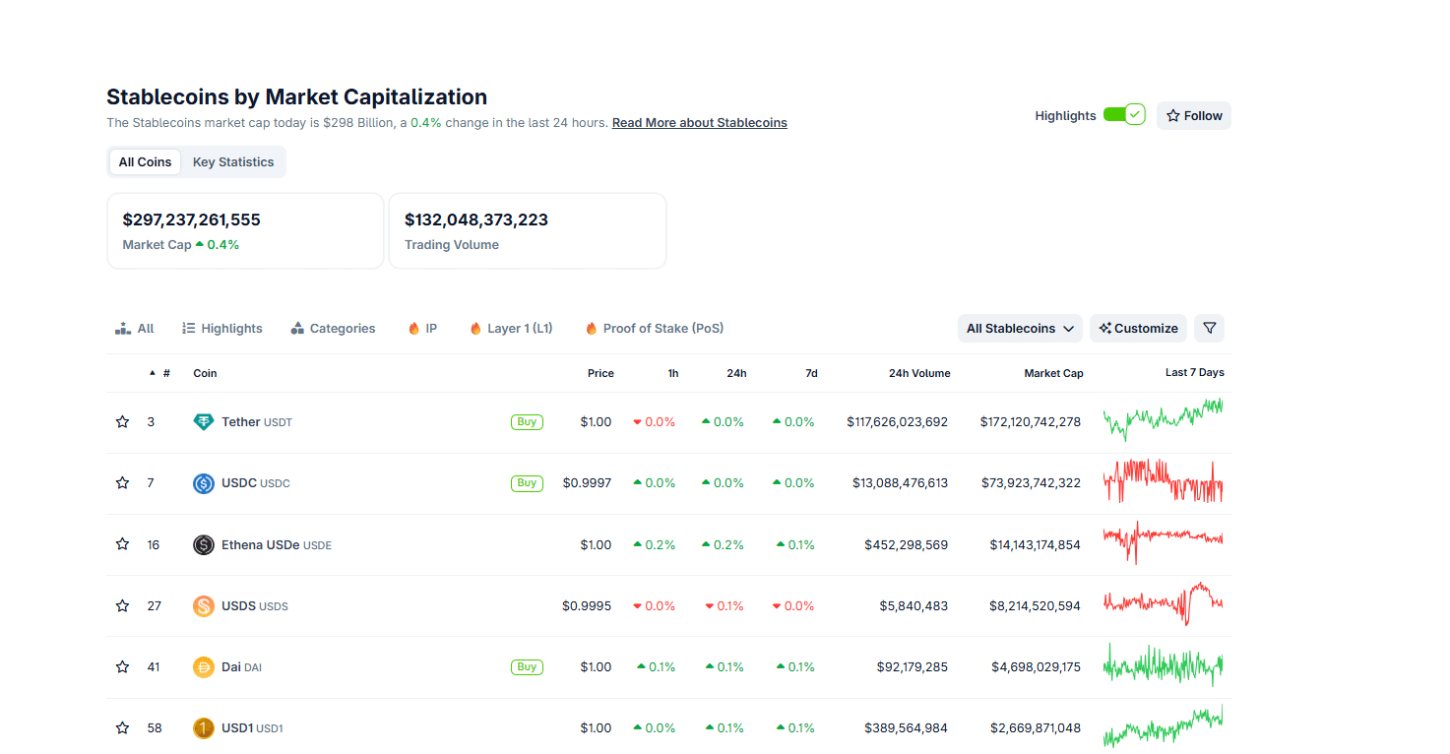
Task: Star the USDS row
Action: coord(122,606)
